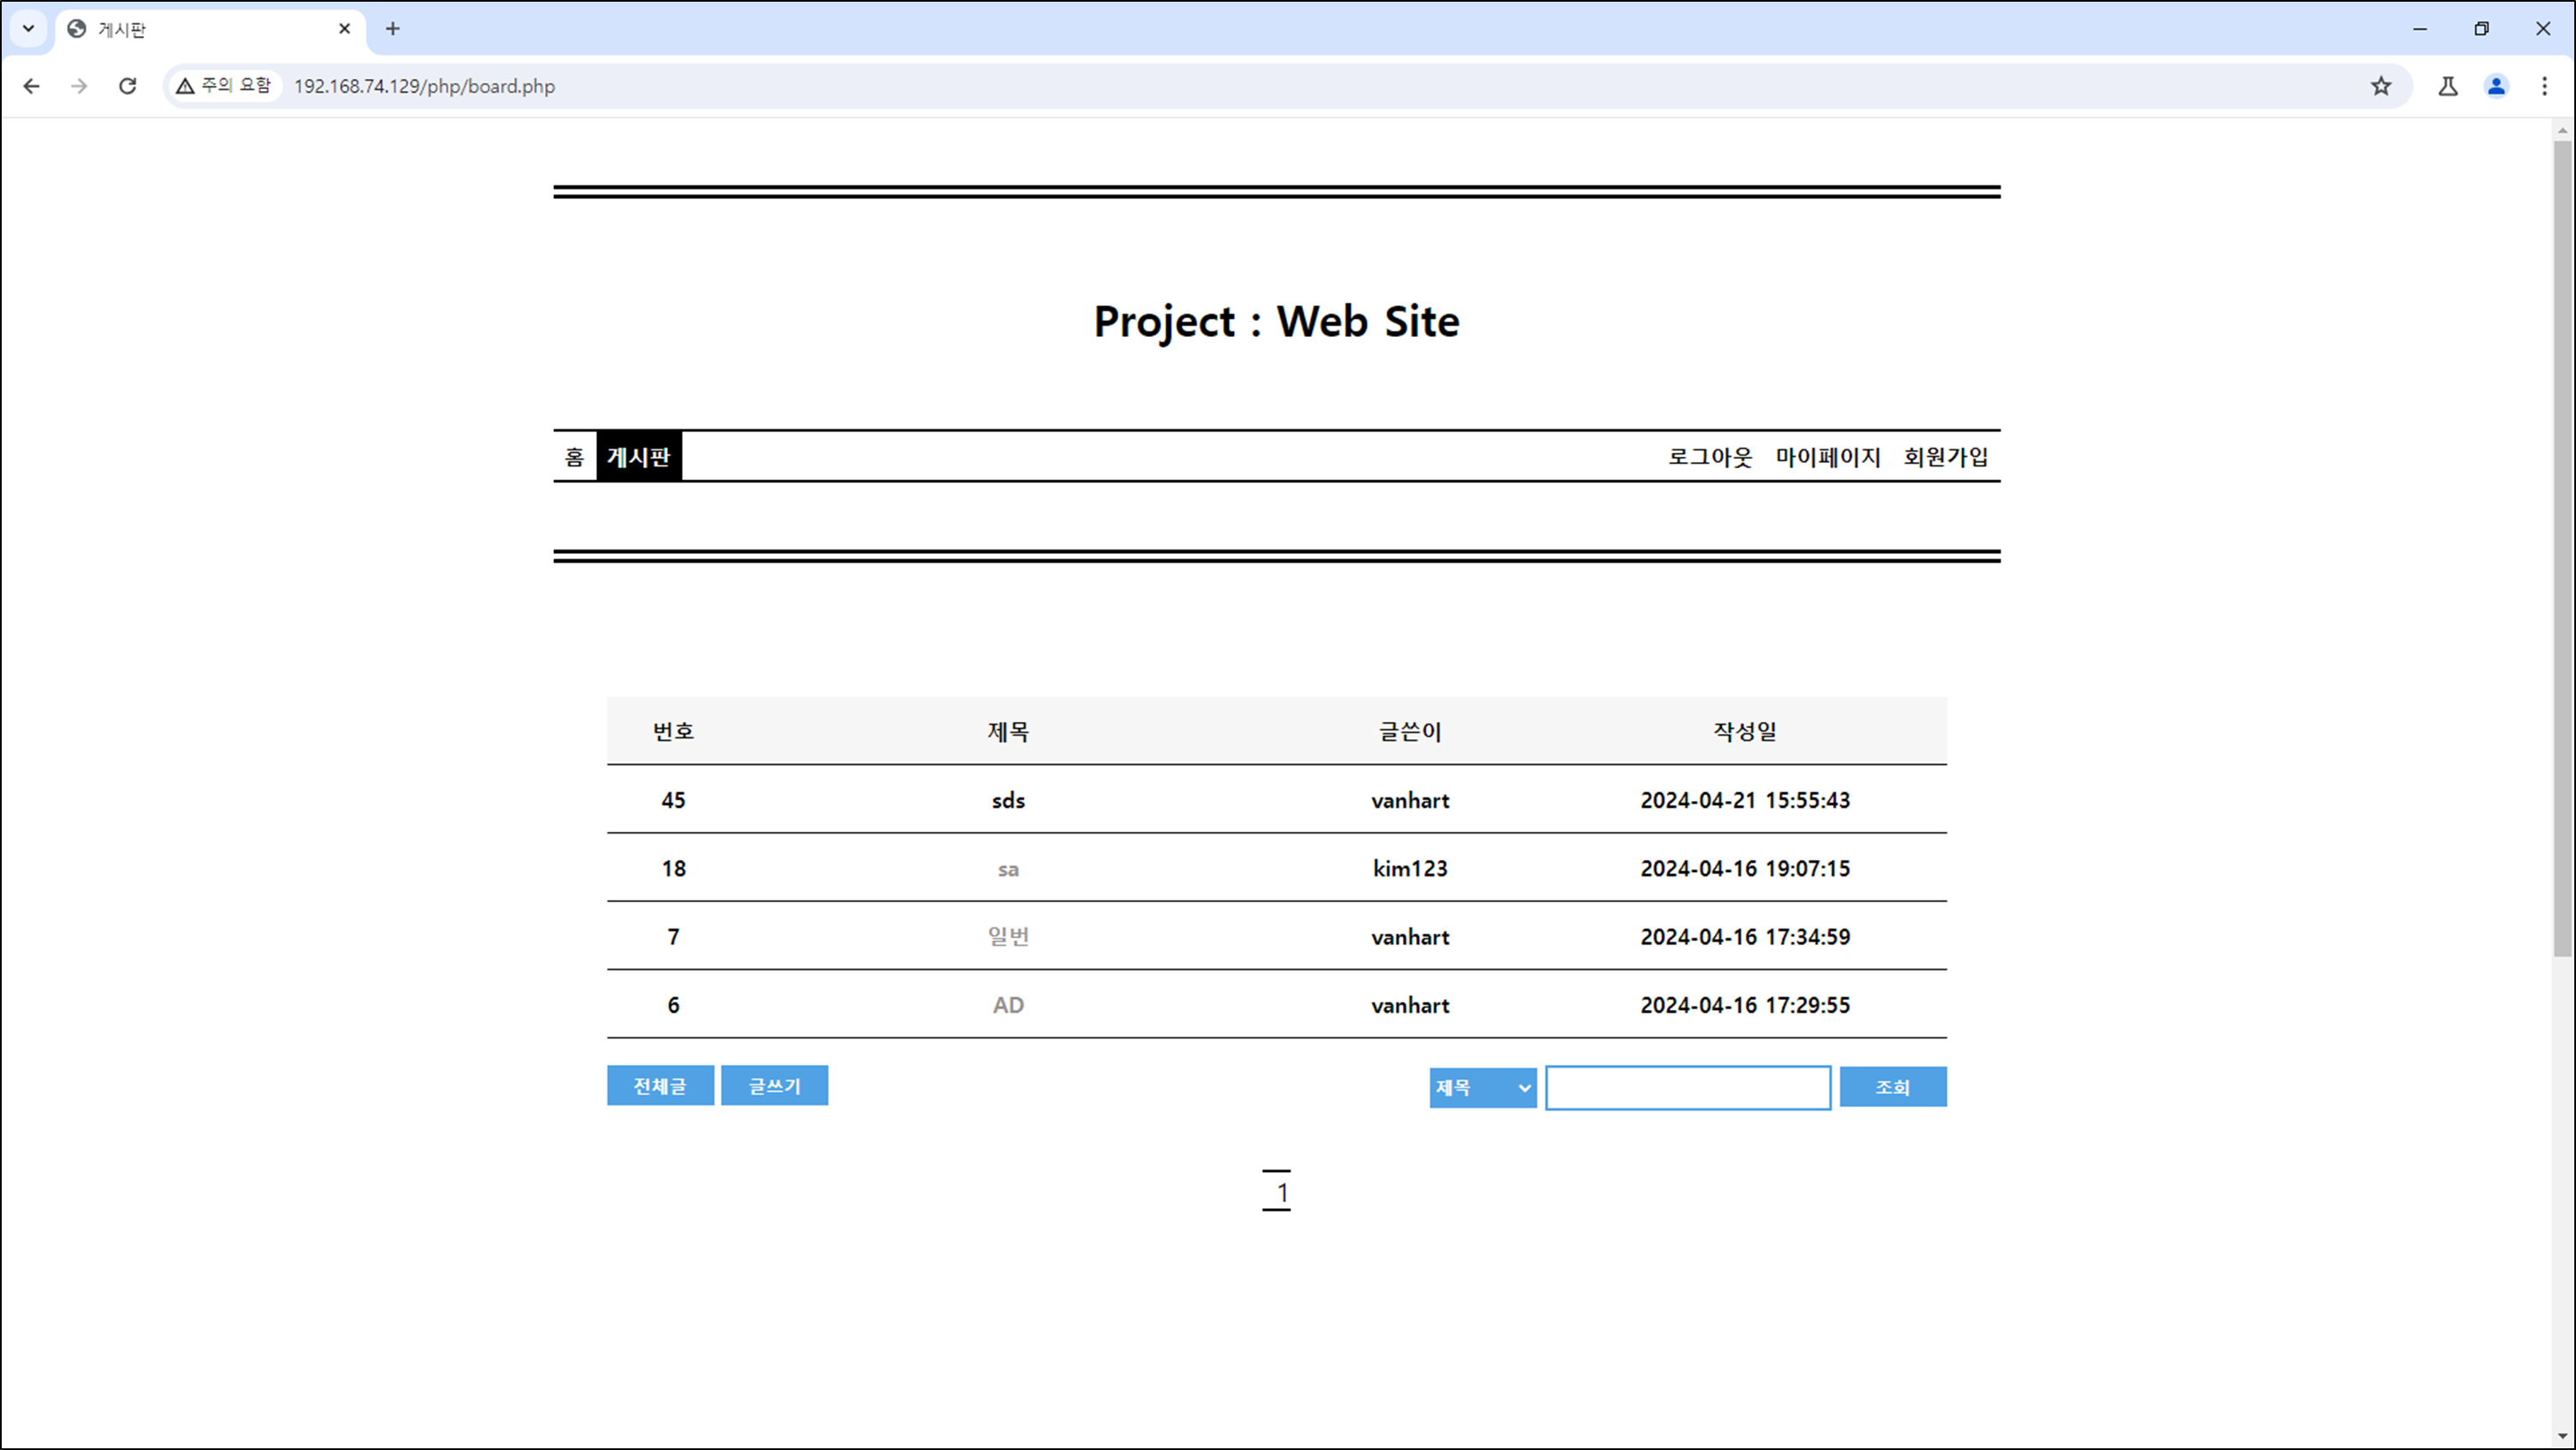The image size is (2576, 1450).
Task: Open 마이페이지 from the navigation
Action: click(x=1828, y=457)
